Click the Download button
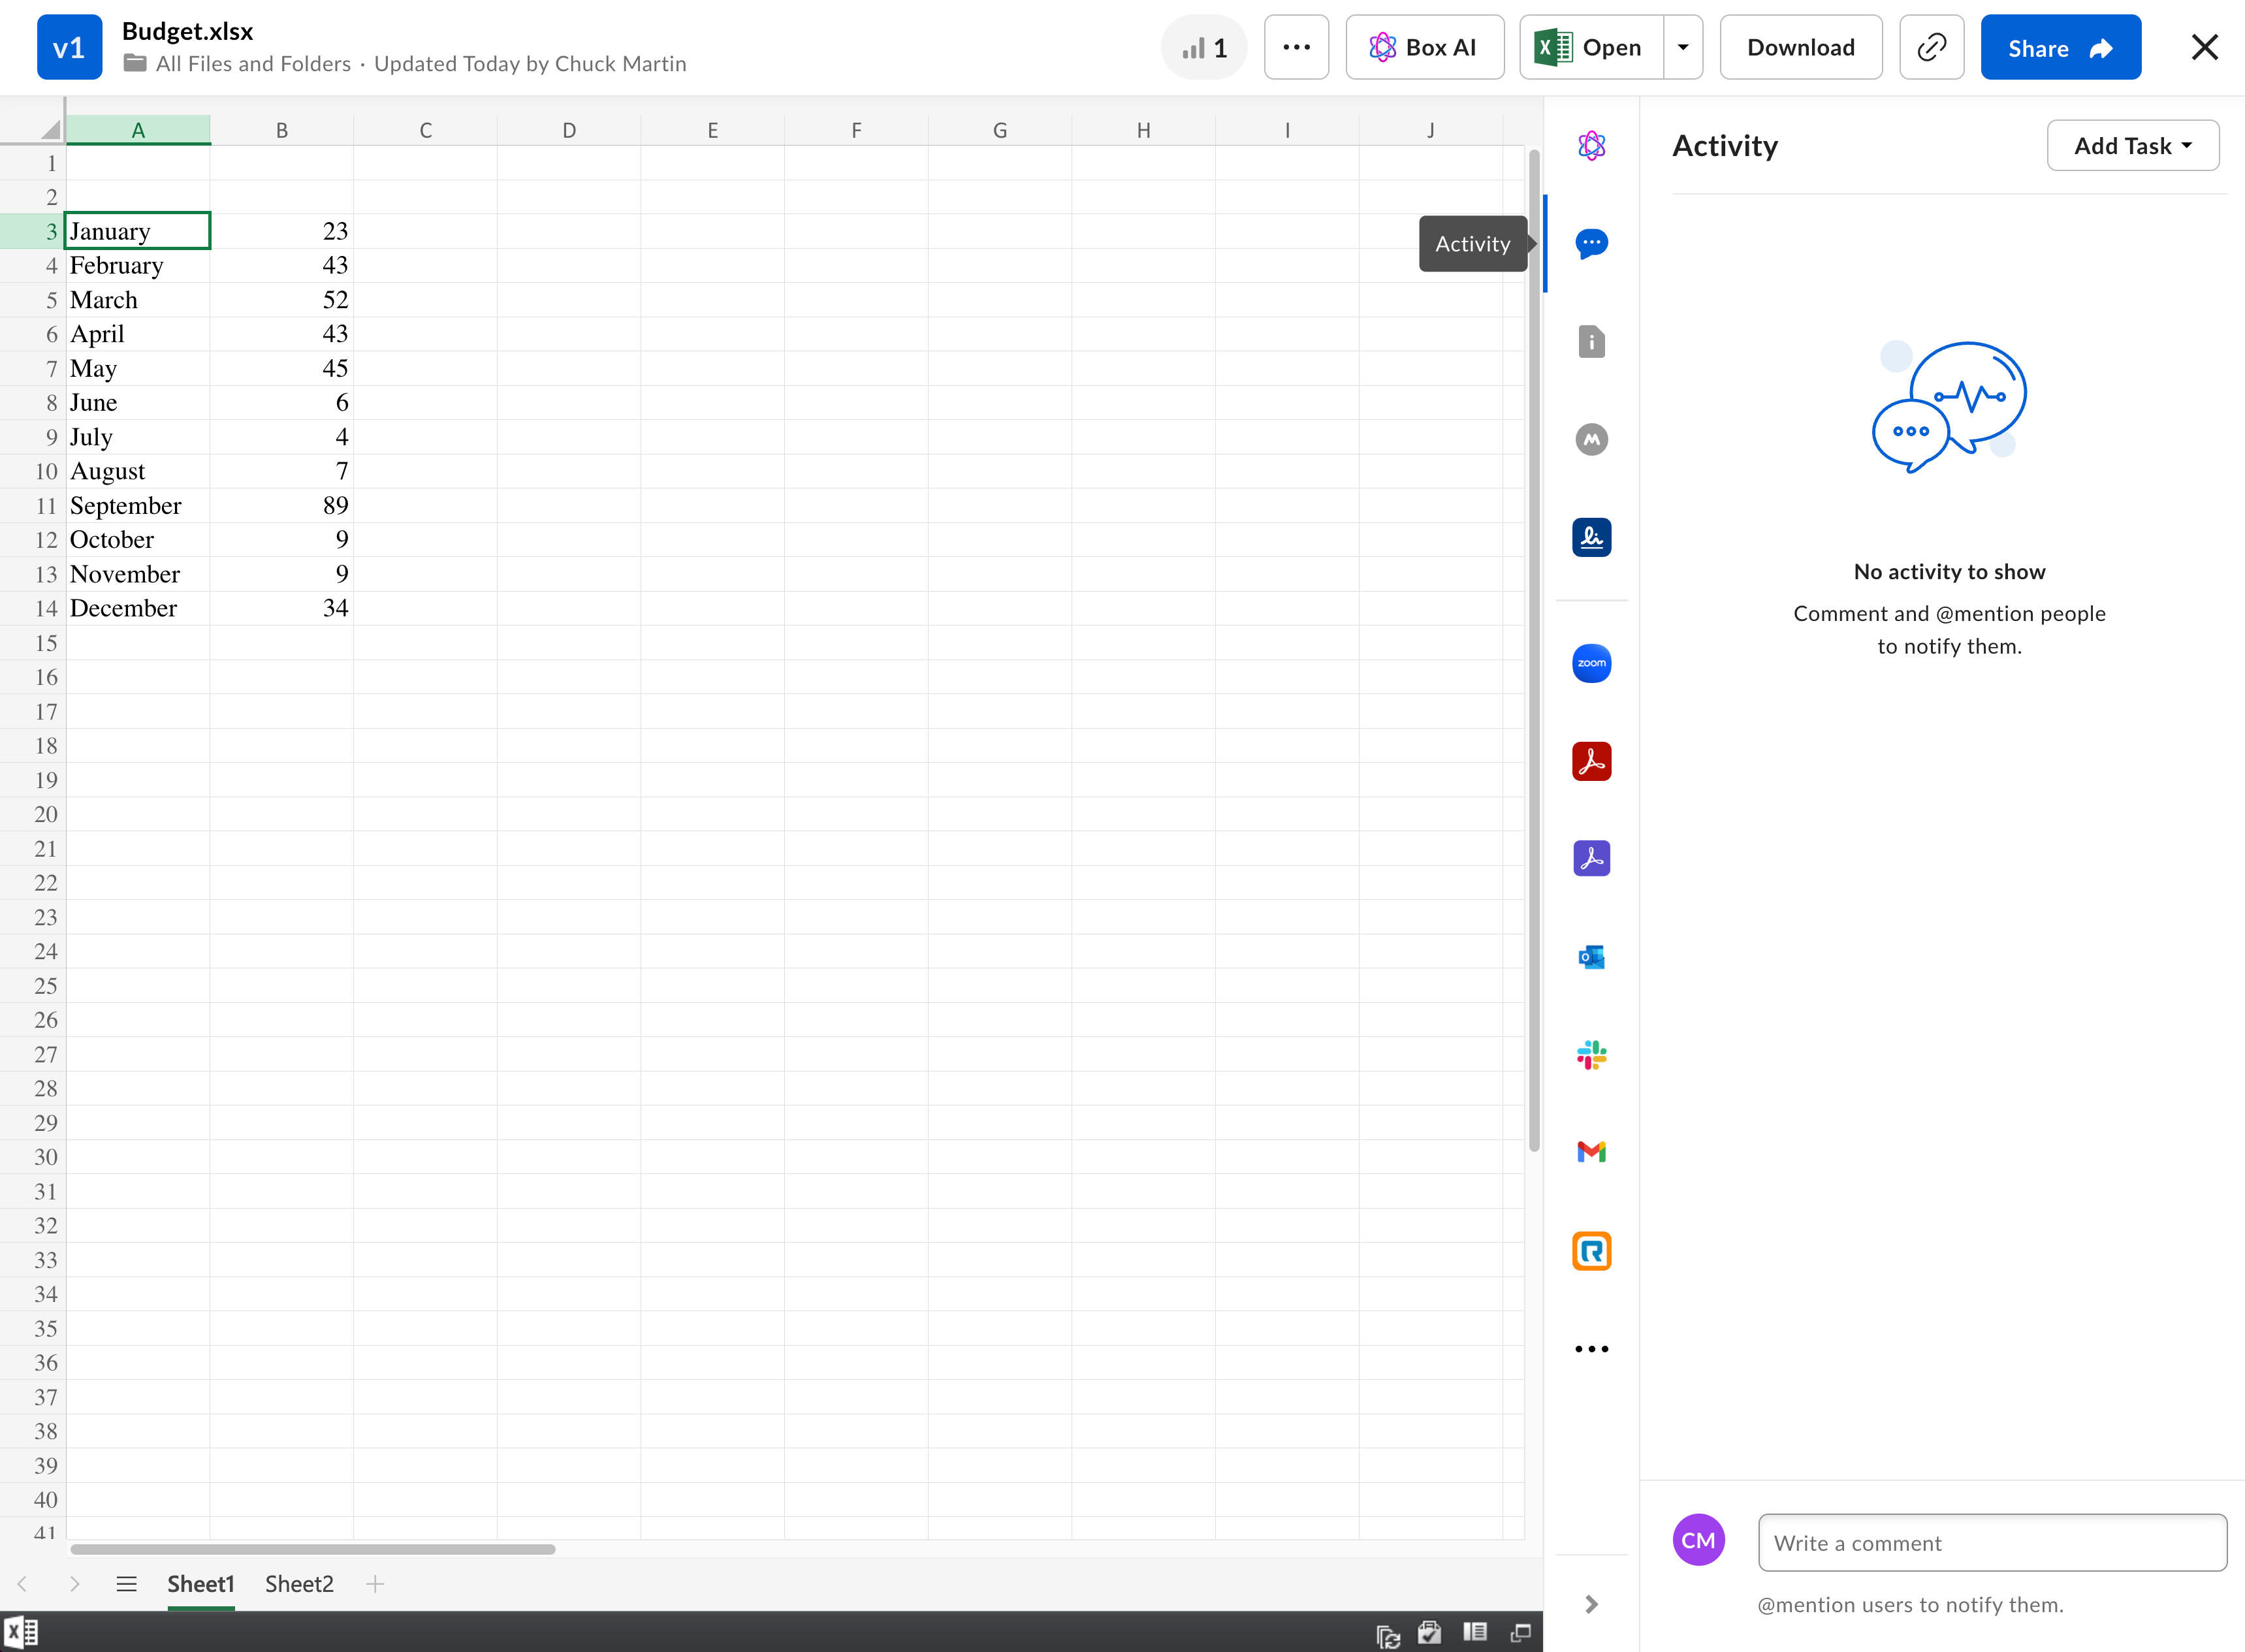 pos(1800,47)
